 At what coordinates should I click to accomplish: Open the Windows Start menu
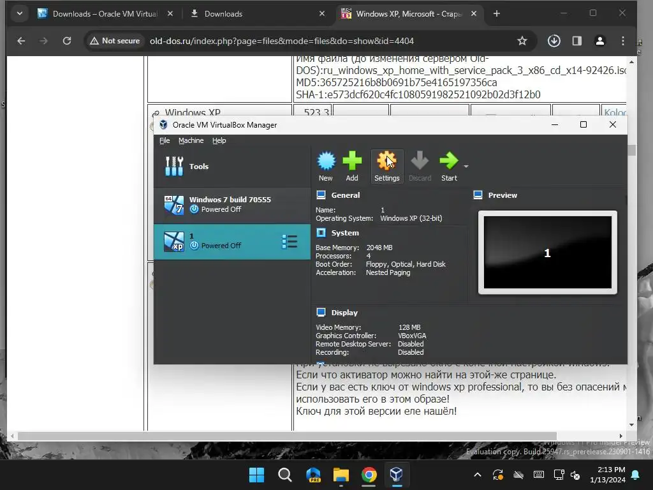(x=256, y=475)
